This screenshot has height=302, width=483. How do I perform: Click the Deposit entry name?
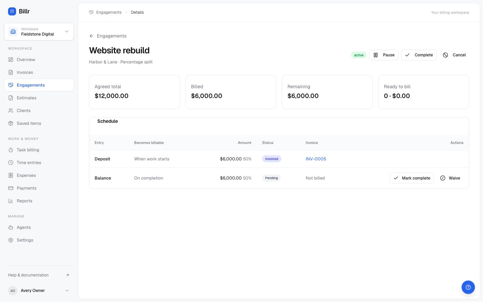click(x=102, y=159)
